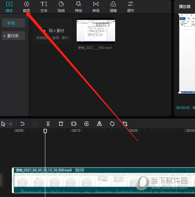Open the 特效 effects panel
The width and height of the screenshot is (195, 197).
tap(78, 7)
